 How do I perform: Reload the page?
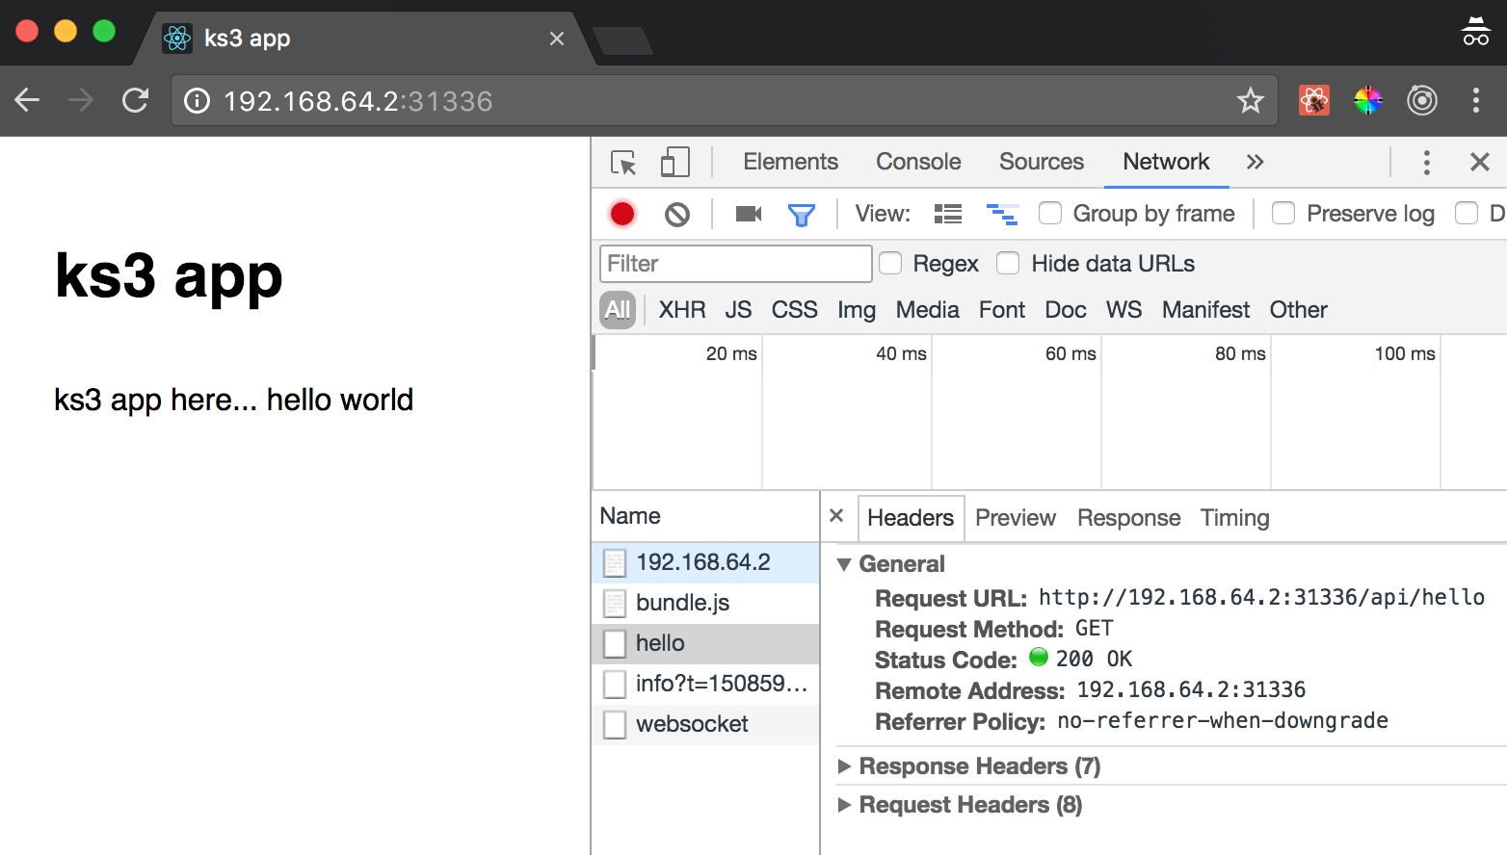[135, 100]
